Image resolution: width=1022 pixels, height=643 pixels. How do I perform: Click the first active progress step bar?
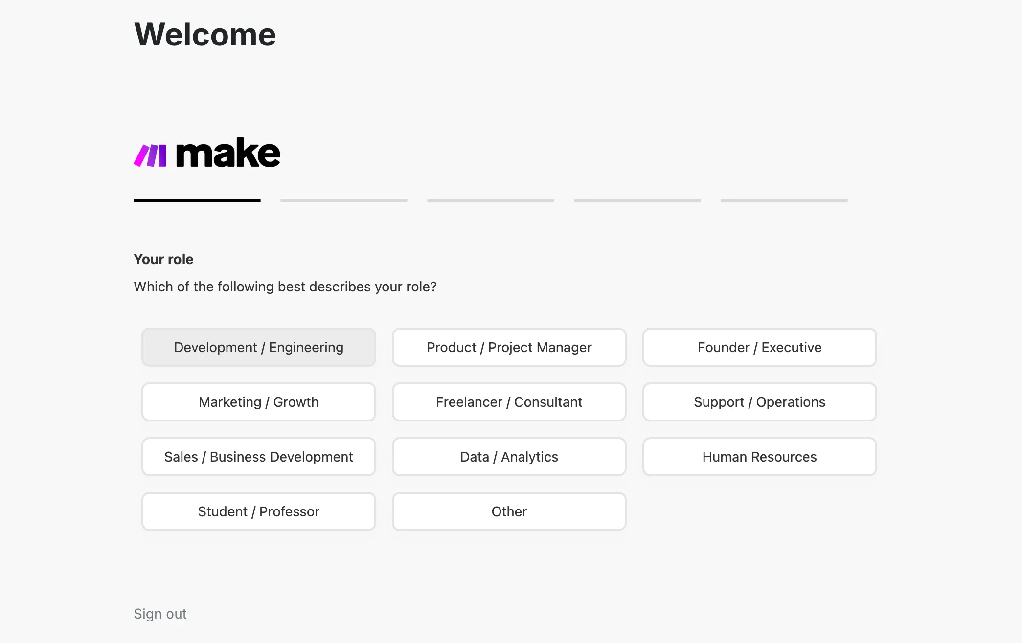tap(197, 200)
